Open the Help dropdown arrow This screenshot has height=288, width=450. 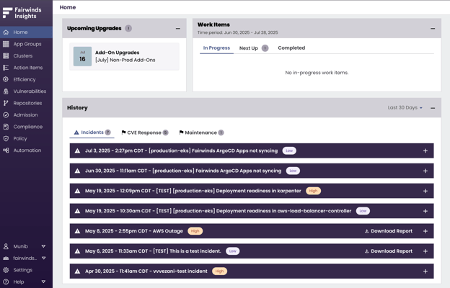pyautogui.click(x=43, y=282)
